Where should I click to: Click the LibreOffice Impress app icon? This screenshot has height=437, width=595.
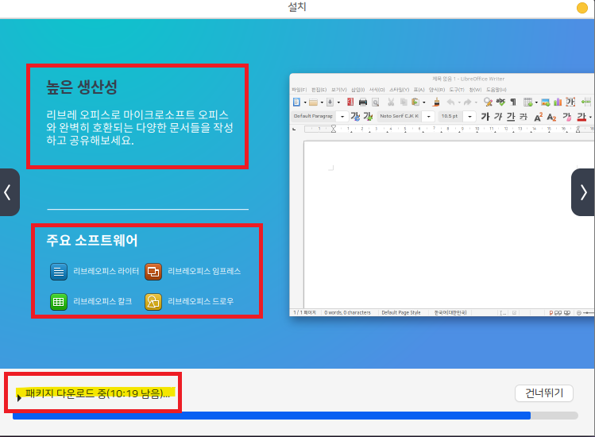tap(153, 272)
